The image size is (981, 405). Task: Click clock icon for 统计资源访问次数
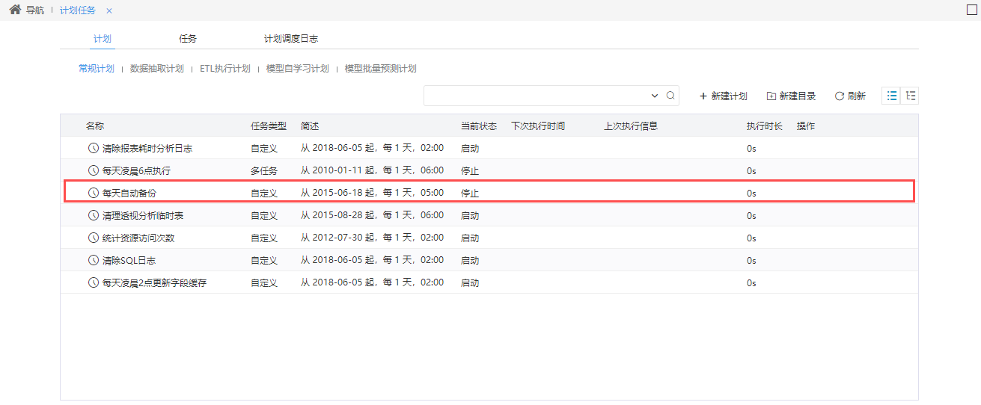point(94,238)
